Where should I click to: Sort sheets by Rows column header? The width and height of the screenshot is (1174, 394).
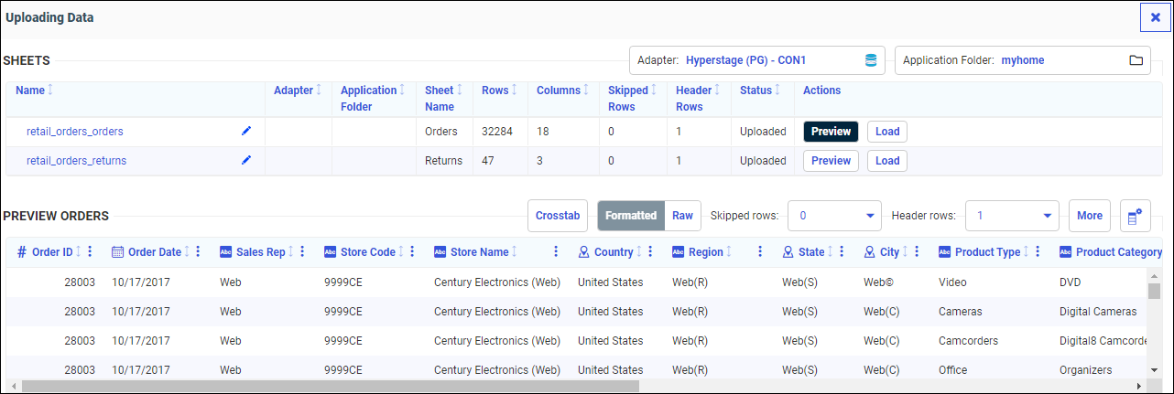[x=495, y=91]
